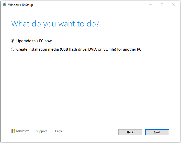
Task: Click the four-color Microsoft logo squares
Action: tap(13, 131)
